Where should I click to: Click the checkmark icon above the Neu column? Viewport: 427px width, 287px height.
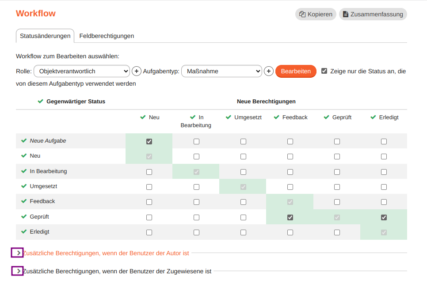142,117
